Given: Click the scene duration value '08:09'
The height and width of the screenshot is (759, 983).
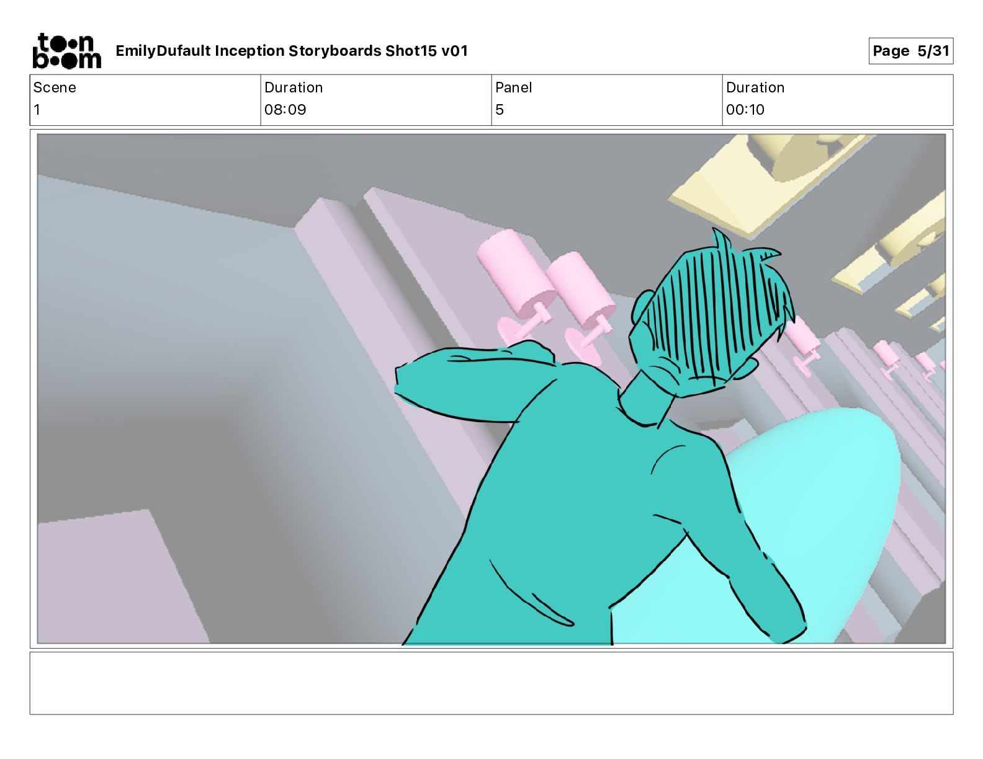Looking at the screenshot, I should coord(285,110).
